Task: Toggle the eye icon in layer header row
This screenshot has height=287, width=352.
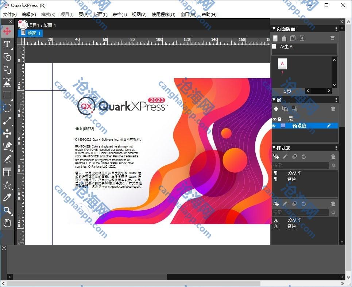Action: pyautogui.click(x=275, y=119)
